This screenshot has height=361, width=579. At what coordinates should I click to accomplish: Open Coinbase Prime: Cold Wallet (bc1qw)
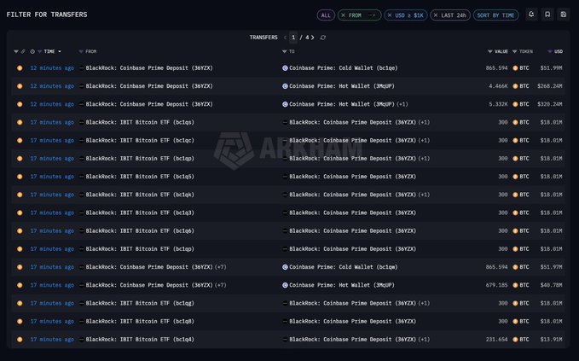(344, 267)
